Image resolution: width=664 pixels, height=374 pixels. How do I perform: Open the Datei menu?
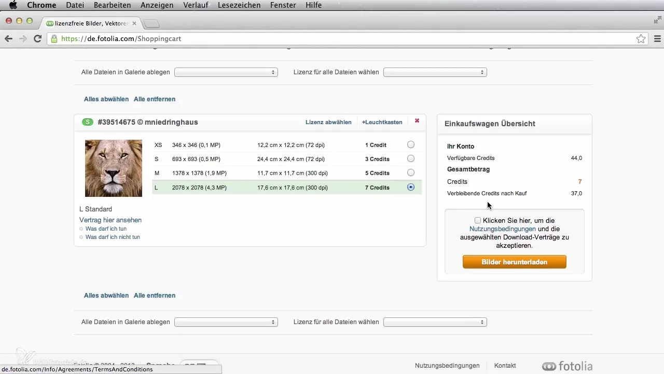(76, 5)
